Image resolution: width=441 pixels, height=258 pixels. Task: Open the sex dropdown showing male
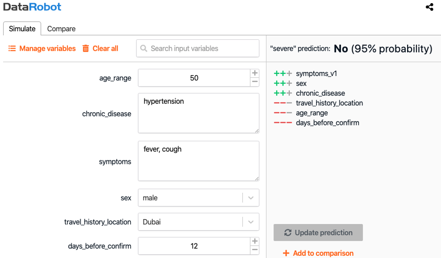pyautogui.click(x=199, y=198)
